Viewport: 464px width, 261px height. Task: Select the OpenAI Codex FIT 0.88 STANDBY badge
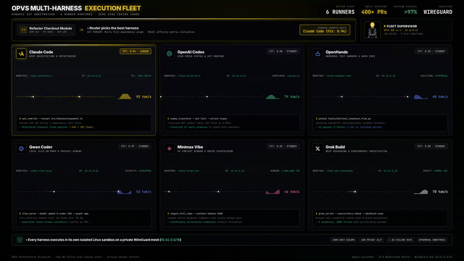[x=283, y=51]
